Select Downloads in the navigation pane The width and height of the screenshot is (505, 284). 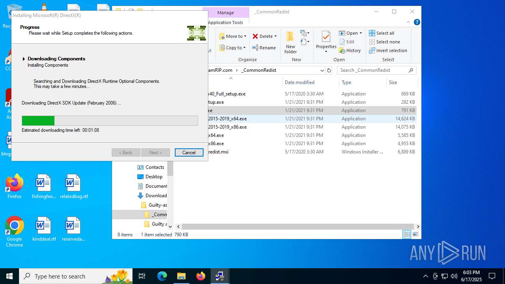coord(152,196)
